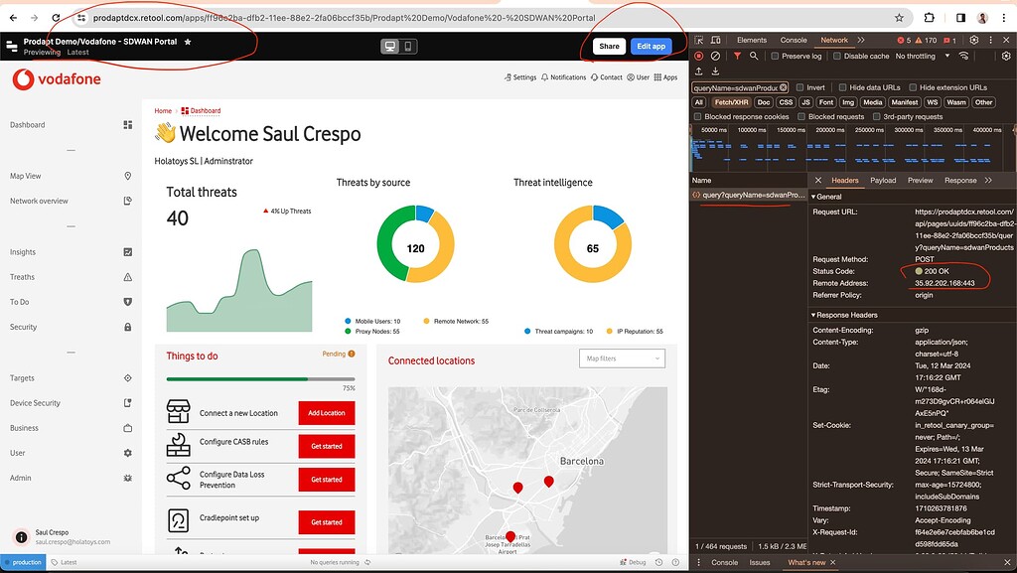Click the network filter text field
The width and height of the screenshot is (1017, 573).
pyautogui.click(x=733, y=87)
